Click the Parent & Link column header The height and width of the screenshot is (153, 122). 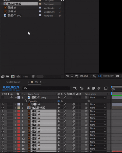click(91, 94)
